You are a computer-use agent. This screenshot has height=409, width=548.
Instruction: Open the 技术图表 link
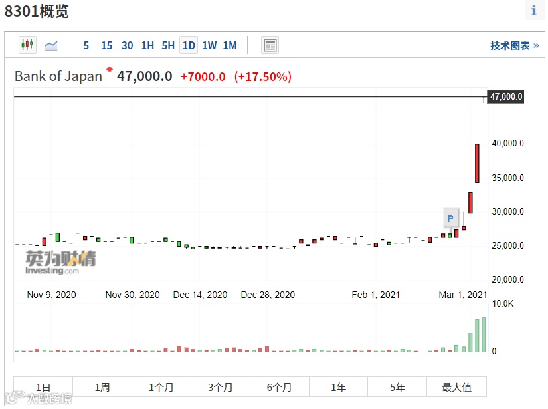(514, 45)
